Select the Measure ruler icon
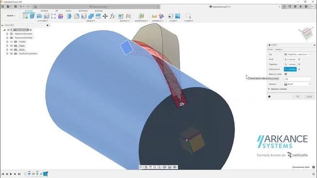Viewport: 317px width, 178px height. click(x=154, y=16)
